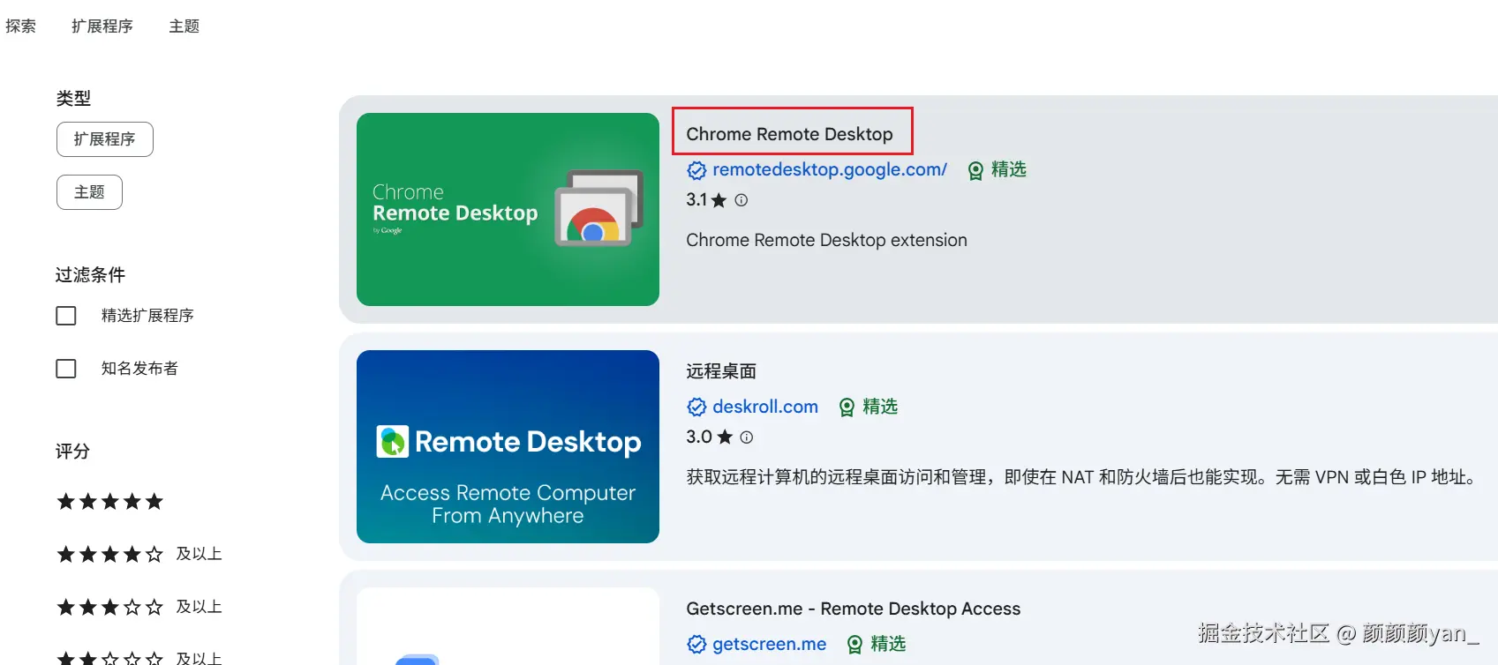Switch to the 主题 tab

pyautogui.click(x=184, y=26)
